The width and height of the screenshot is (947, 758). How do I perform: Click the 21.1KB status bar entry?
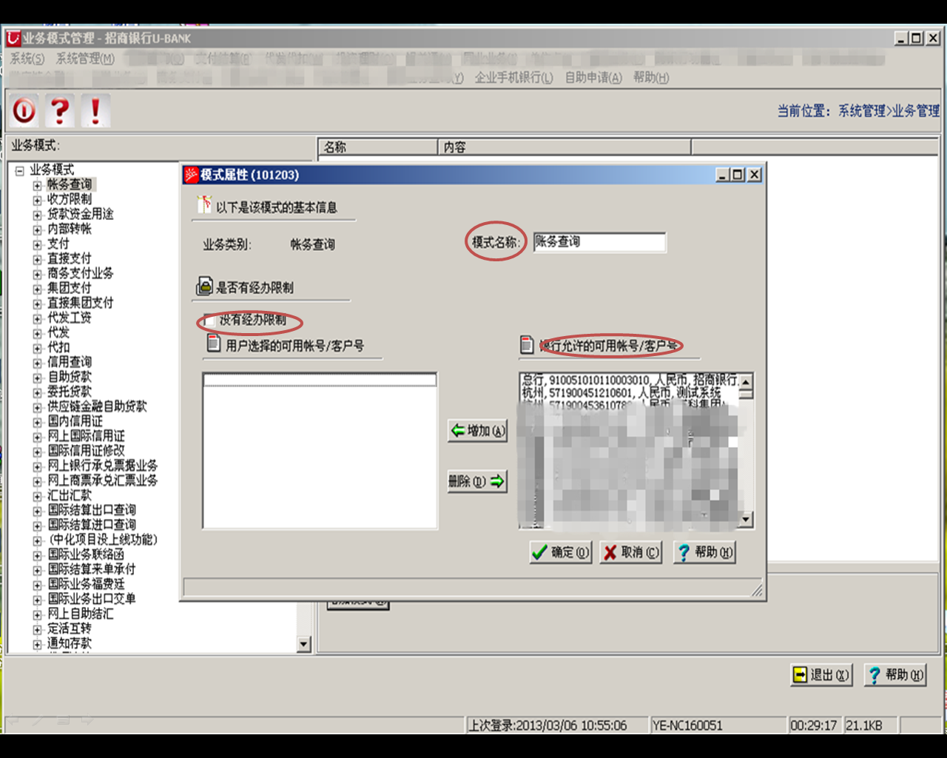(871, 725)
